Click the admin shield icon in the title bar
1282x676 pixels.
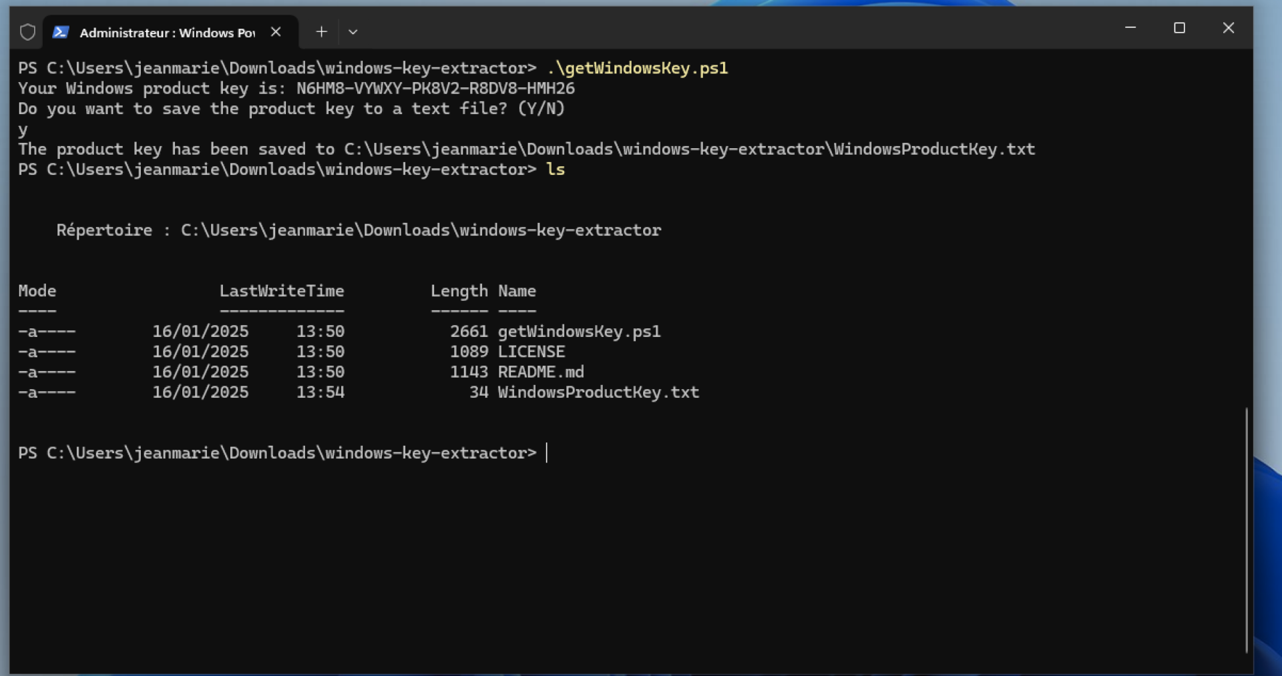pyautogui.click(x=27, y=32)
